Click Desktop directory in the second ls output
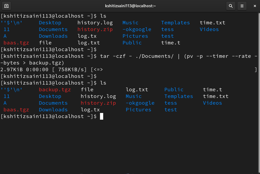 pyautogui.click(x=50, y=96)
